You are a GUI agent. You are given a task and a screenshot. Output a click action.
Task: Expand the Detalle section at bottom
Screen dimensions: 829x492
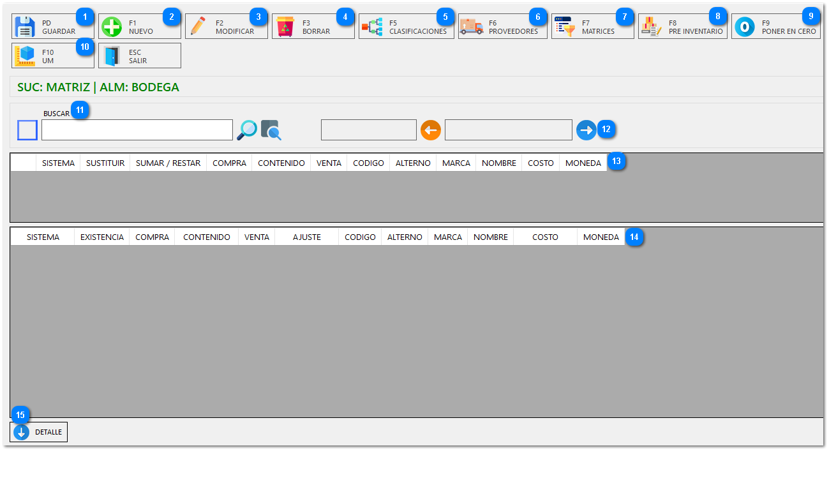tap(22, 432)
